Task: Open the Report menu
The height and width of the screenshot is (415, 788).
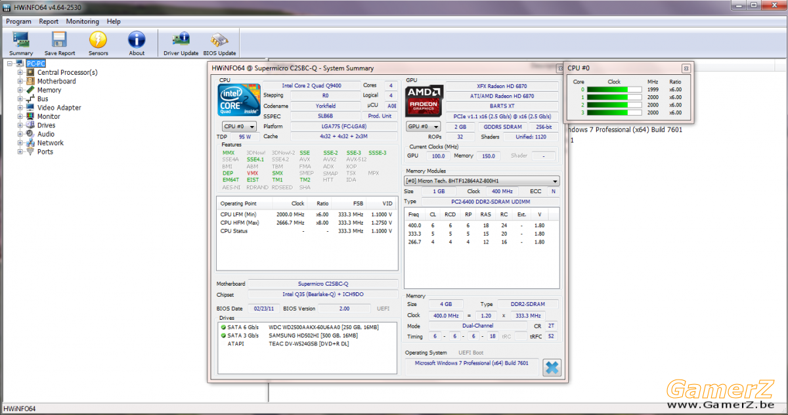Action: pyautogui.click(x=49, y=21)
